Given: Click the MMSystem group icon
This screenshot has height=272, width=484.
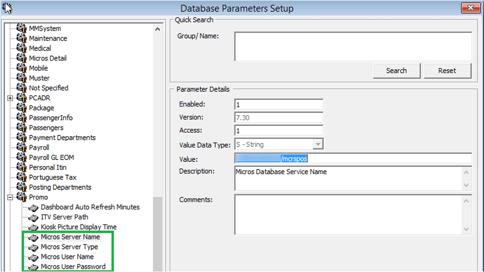Looking at the screenshot, I should coord(21,28).
